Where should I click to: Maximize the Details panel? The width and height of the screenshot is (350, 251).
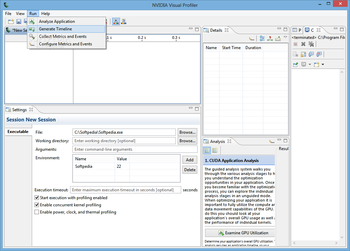click(x=285, y=29)
